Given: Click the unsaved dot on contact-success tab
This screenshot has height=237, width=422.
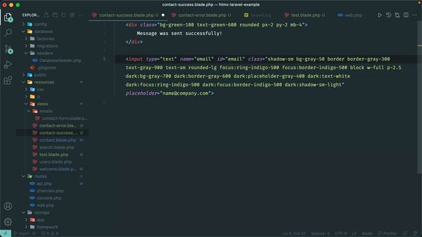Looking at the screenshot, I should (163, 15).
